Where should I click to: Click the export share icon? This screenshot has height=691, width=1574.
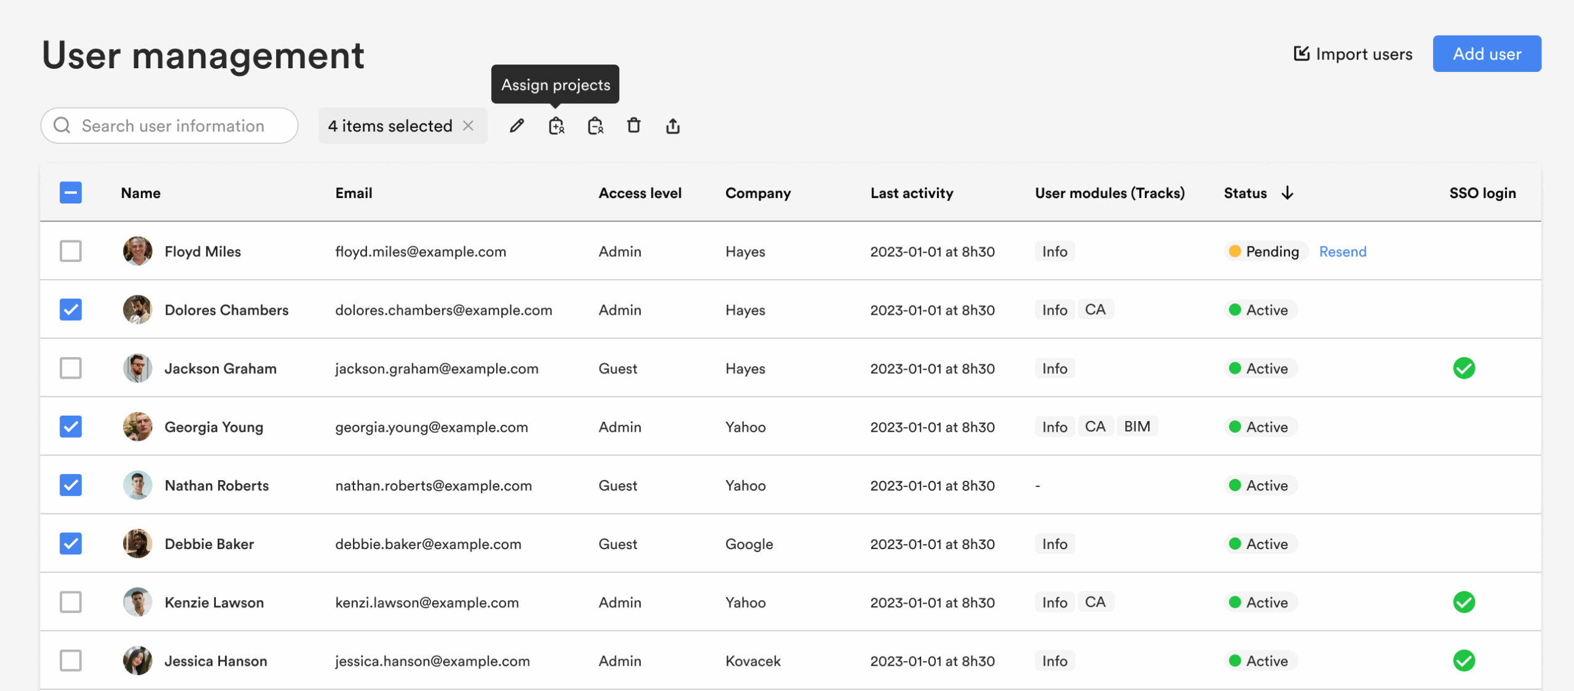pos(673,126)
